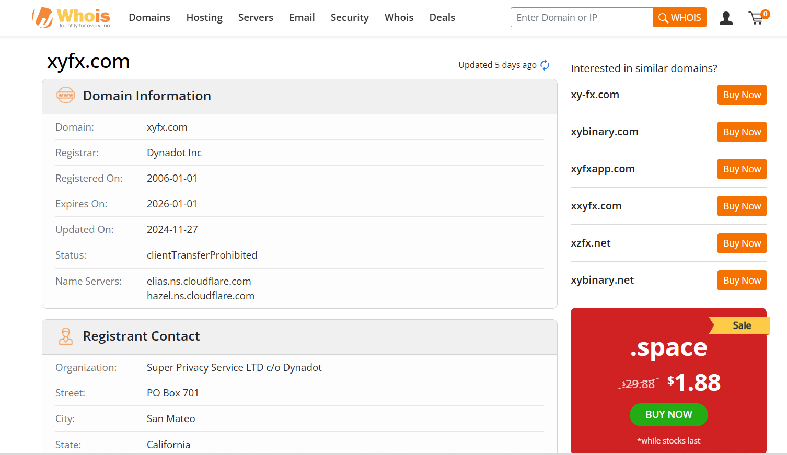
Task: Select name server elias.ns.cloudflare.com
Action: click(199, 281)
